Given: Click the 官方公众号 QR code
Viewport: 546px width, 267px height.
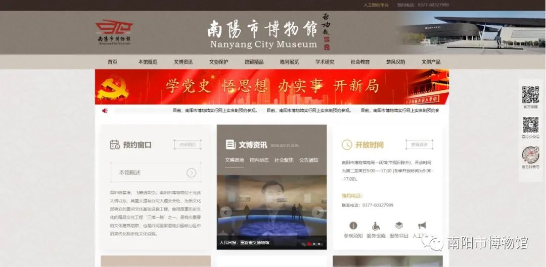Looking at the screenshot, I should click(x=530, y=125).
